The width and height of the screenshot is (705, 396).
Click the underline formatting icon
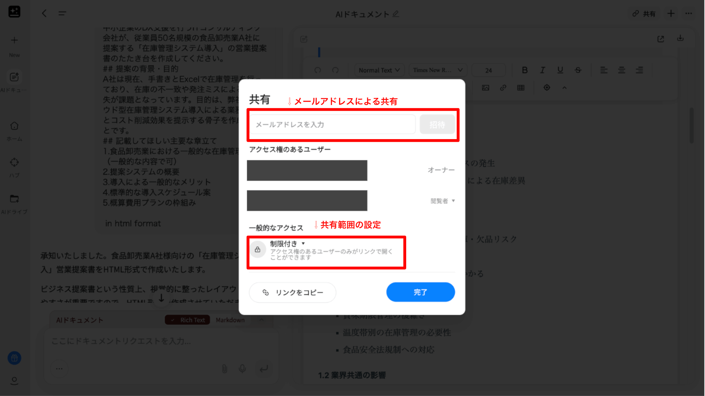pyautogui.click(x=560, y=70)
